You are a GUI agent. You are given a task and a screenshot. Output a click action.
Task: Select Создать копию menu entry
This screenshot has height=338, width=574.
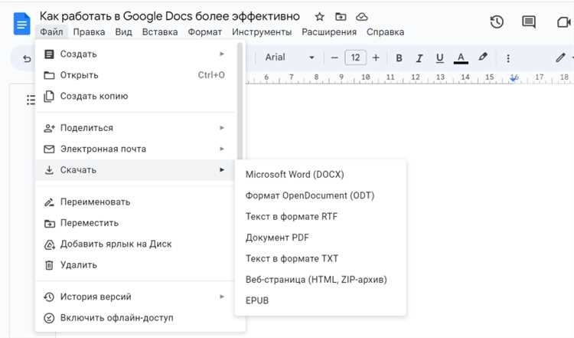pos(135,96)
